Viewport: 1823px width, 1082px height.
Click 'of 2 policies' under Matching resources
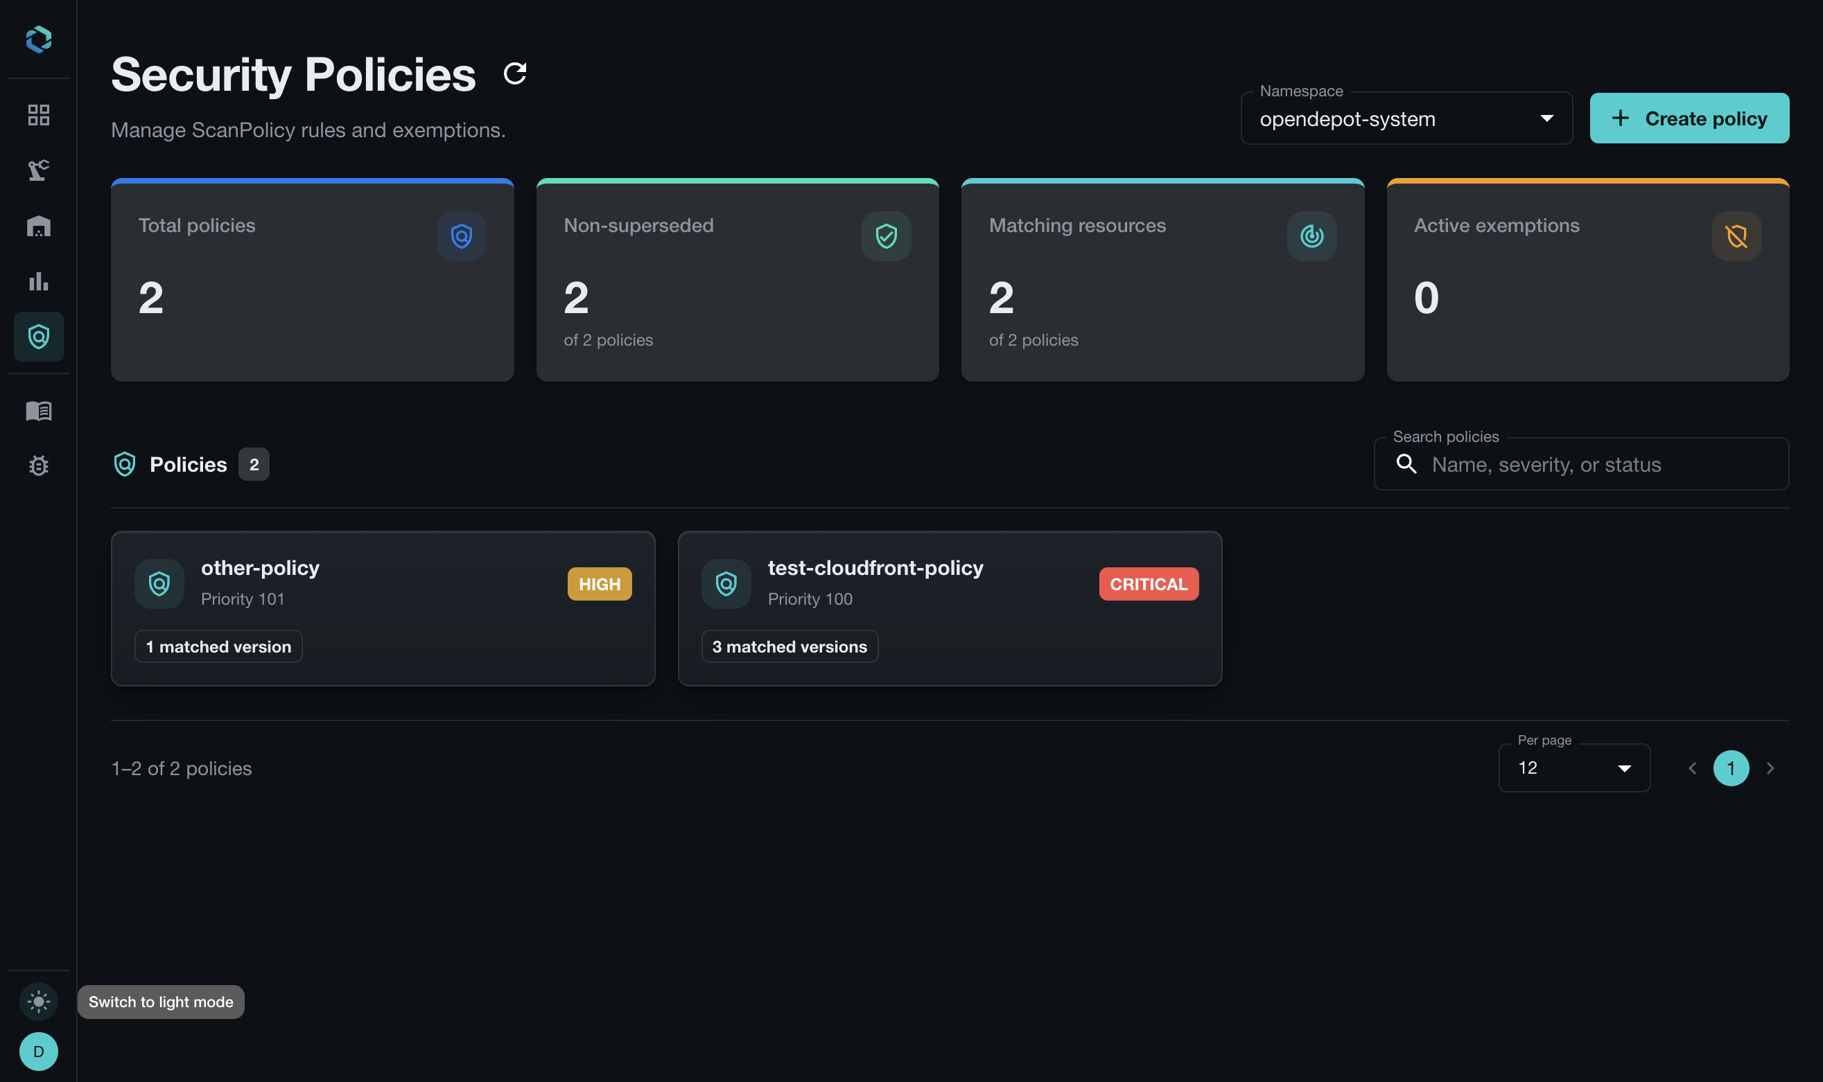1033,339
